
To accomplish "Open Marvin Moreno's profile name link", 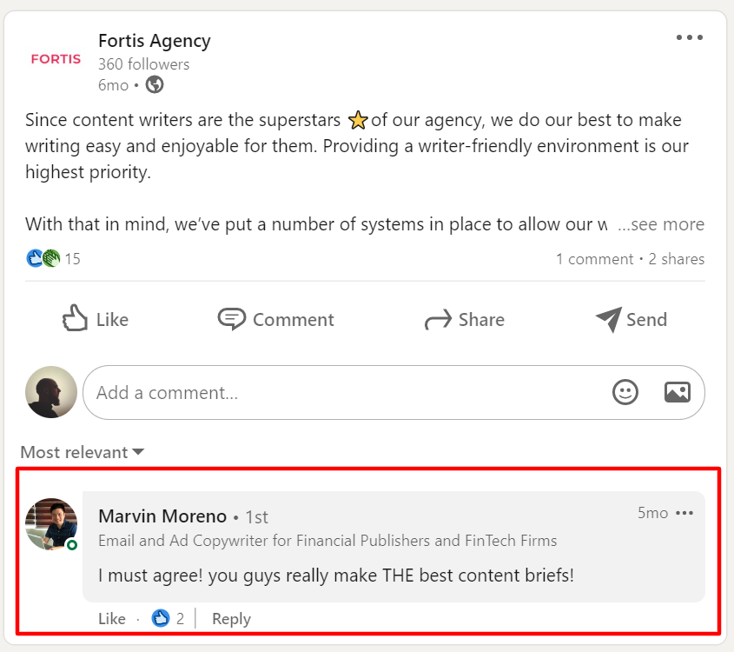I will [x=162, y=516].
